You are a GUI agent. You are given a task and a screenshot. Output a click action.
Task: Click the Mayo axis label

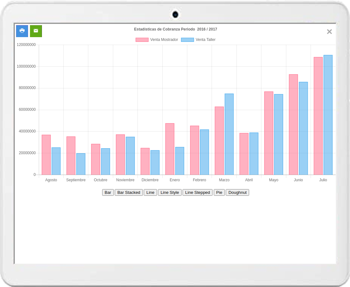274,180
